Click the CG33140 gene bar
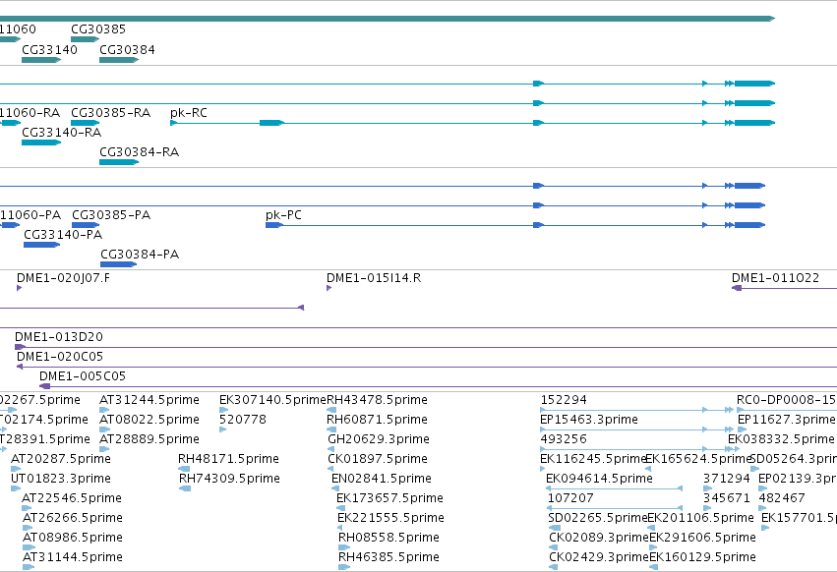 [41, 60]
